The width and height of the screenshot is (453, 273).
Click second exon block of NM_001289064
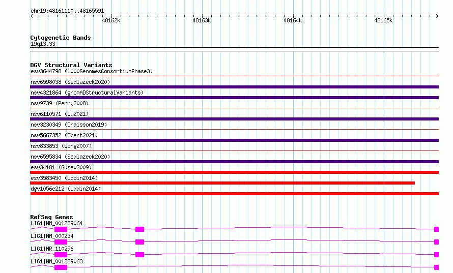(x=139, y=229)
